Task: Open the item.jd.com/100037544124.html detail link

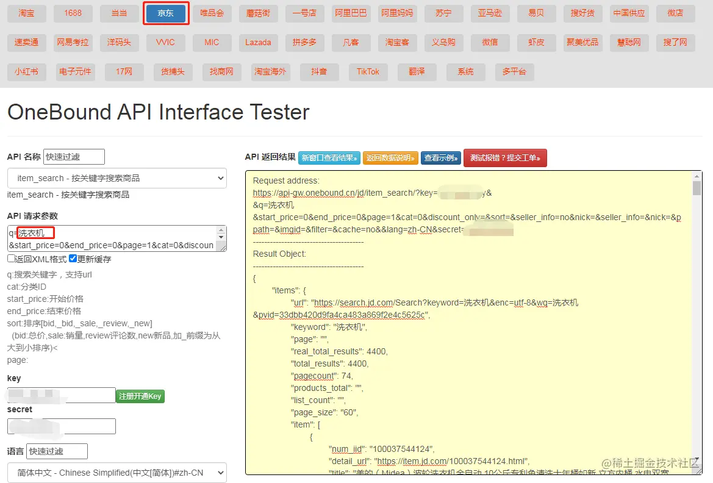Action: [x=451, y=461]
